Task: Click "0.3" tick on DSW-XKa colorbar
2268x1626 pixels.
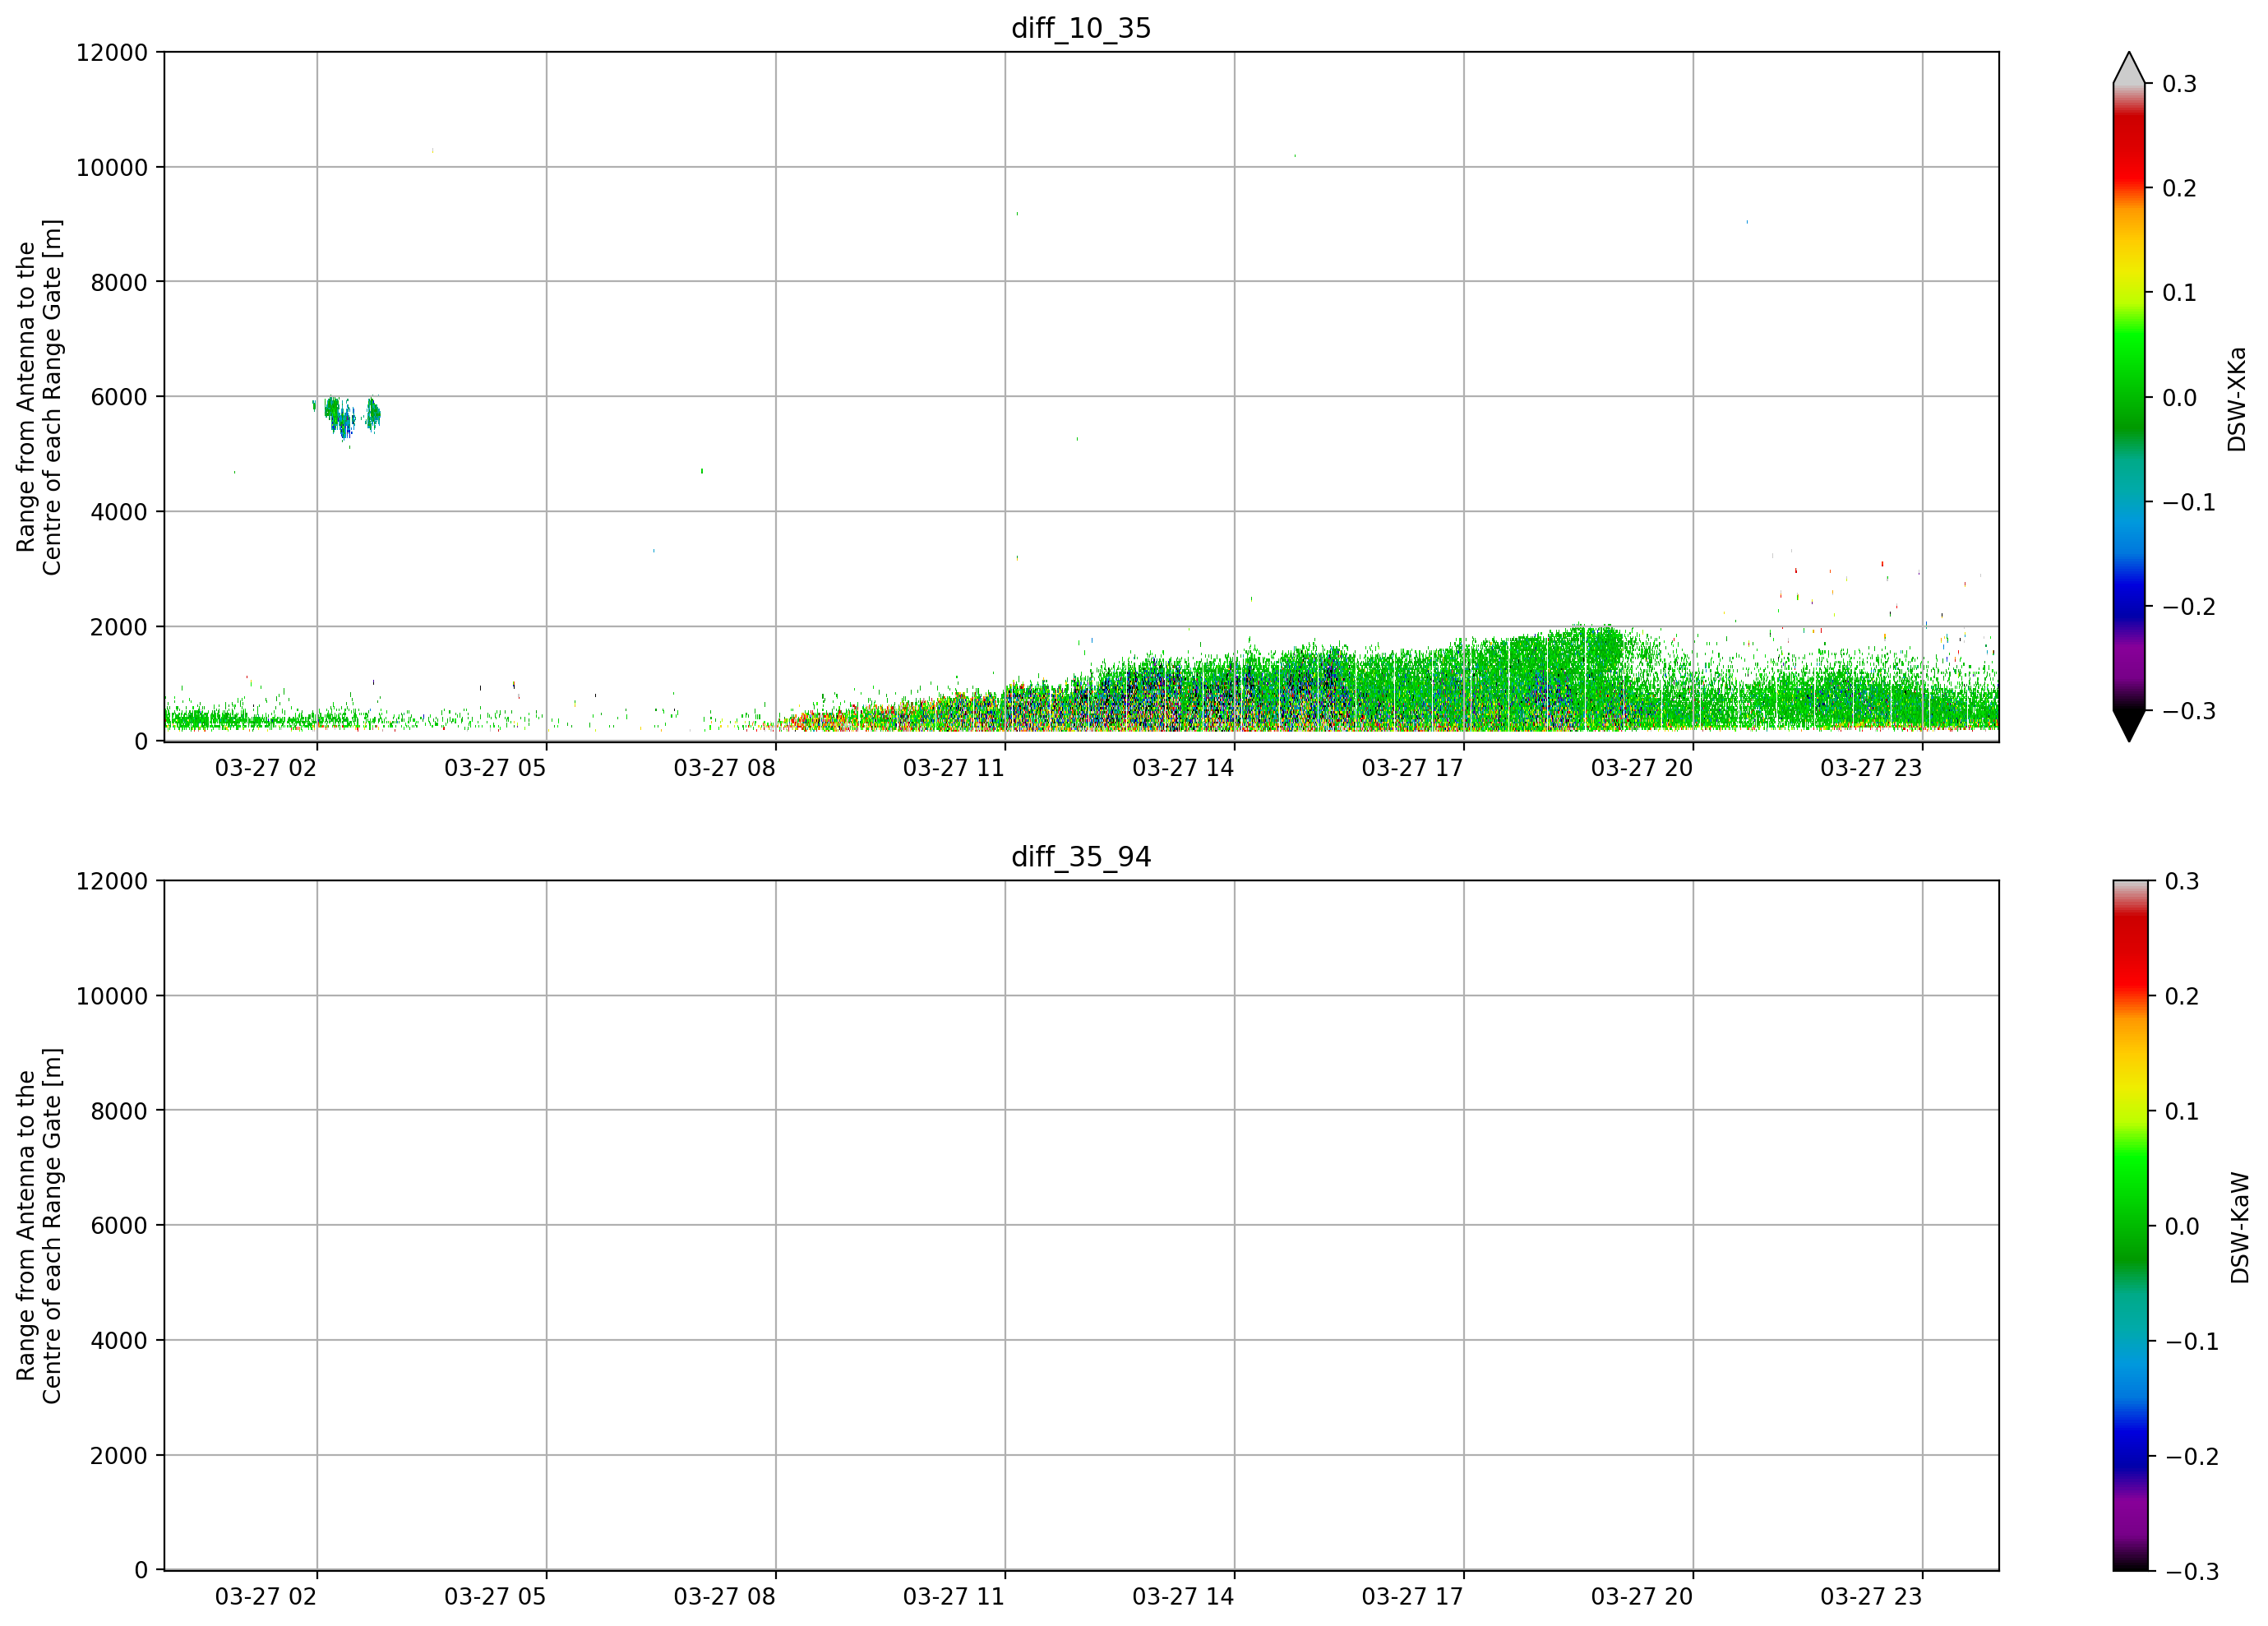Action: point(2179,84)
